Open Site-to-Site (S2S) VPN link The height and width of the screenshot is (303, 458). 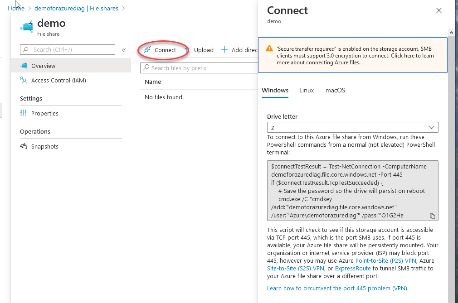[x=296, y=268]
